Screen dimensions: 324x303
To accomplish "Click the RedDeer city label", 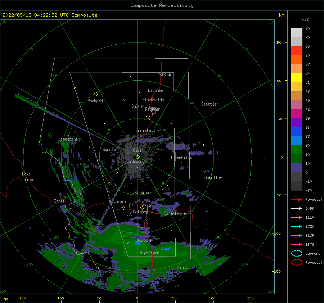I will pos(153,109).
